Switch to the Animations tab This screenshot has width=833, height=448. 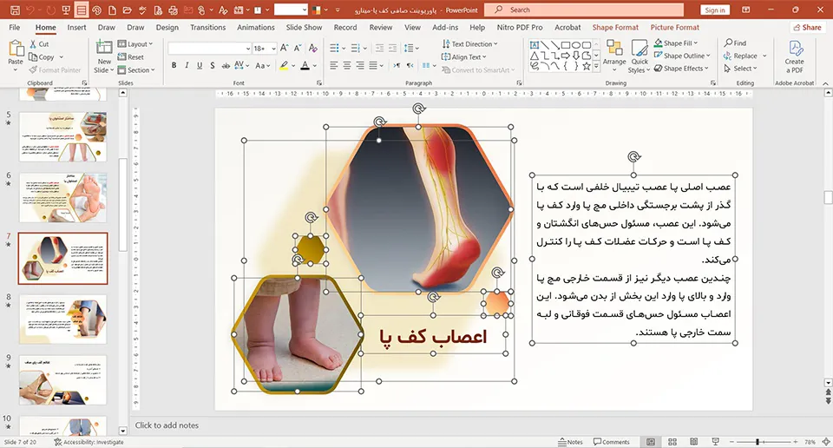tap(255, 27)
